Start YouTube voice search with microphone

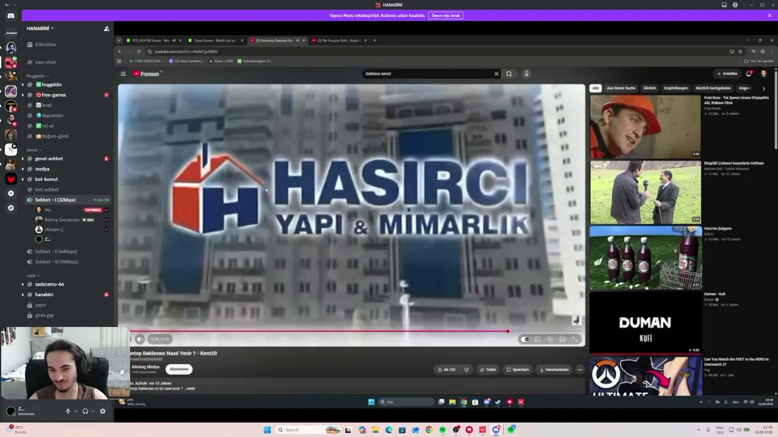(x=526, y=74)
